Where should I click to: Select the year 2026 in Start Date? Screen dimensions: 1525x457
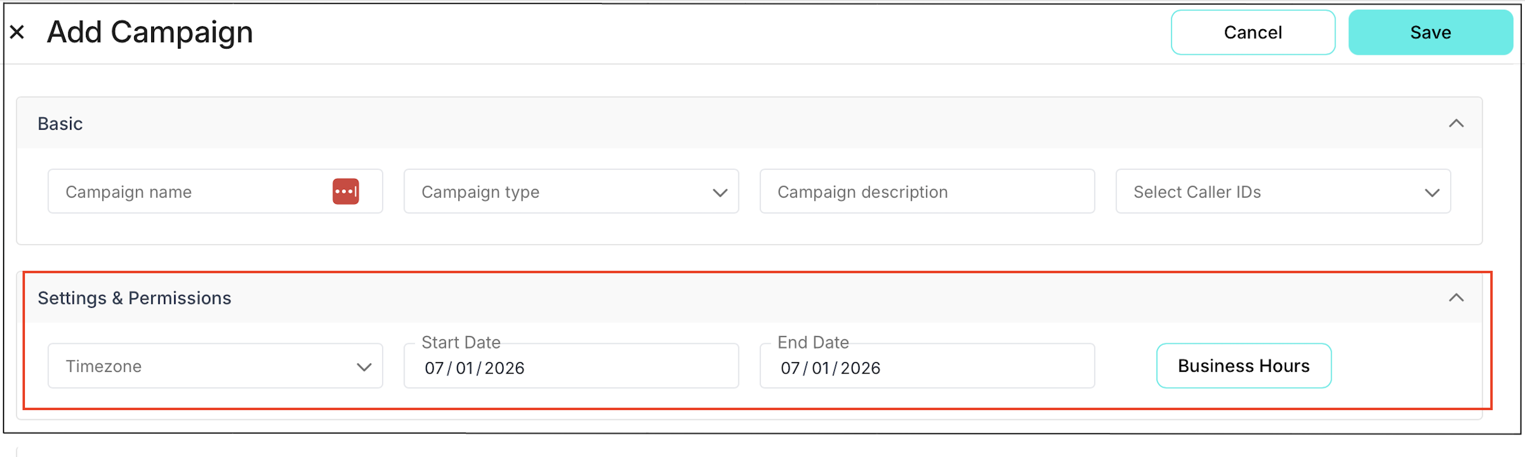pos(504,368)
